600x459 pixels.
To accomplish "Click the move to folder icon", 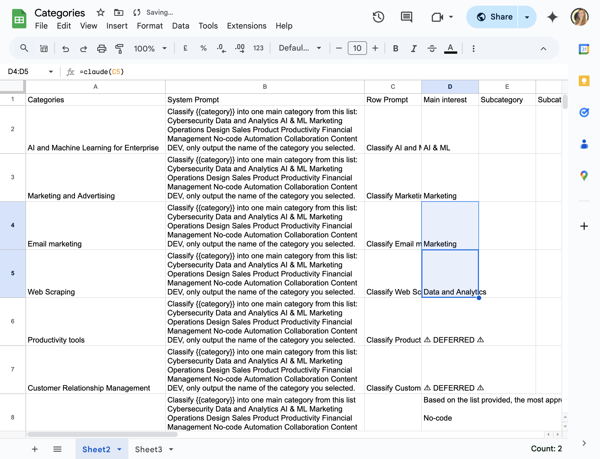I will tap(118, 12).
